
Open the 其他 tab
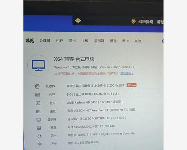138,41
